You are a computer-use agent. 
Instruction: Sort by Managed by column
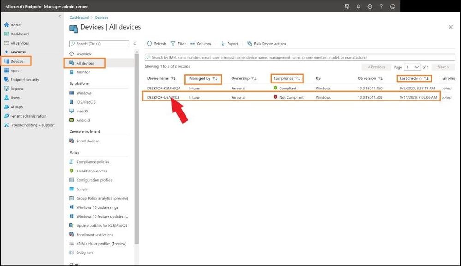point(203,78)
